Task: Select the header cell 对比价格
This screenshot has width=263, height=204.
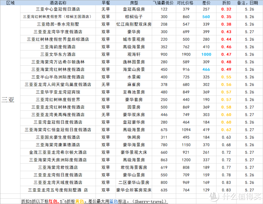Action: (x=186, y=3)
